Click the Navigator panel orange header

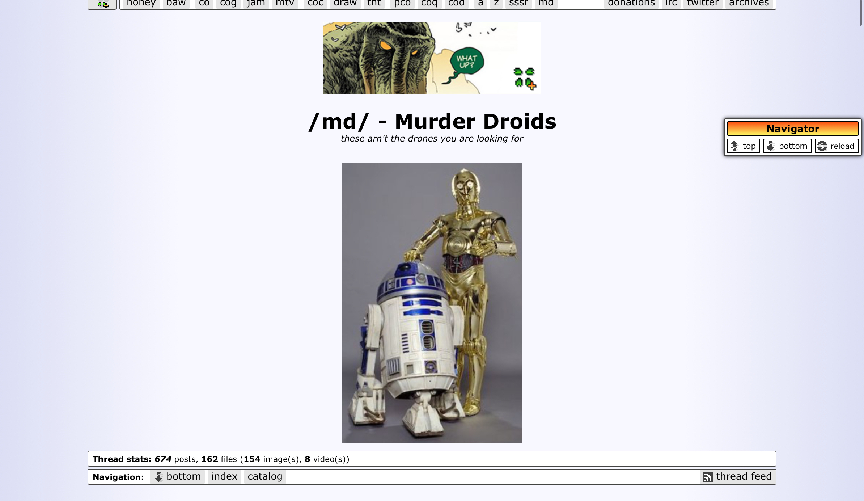(x=792, y=129)
